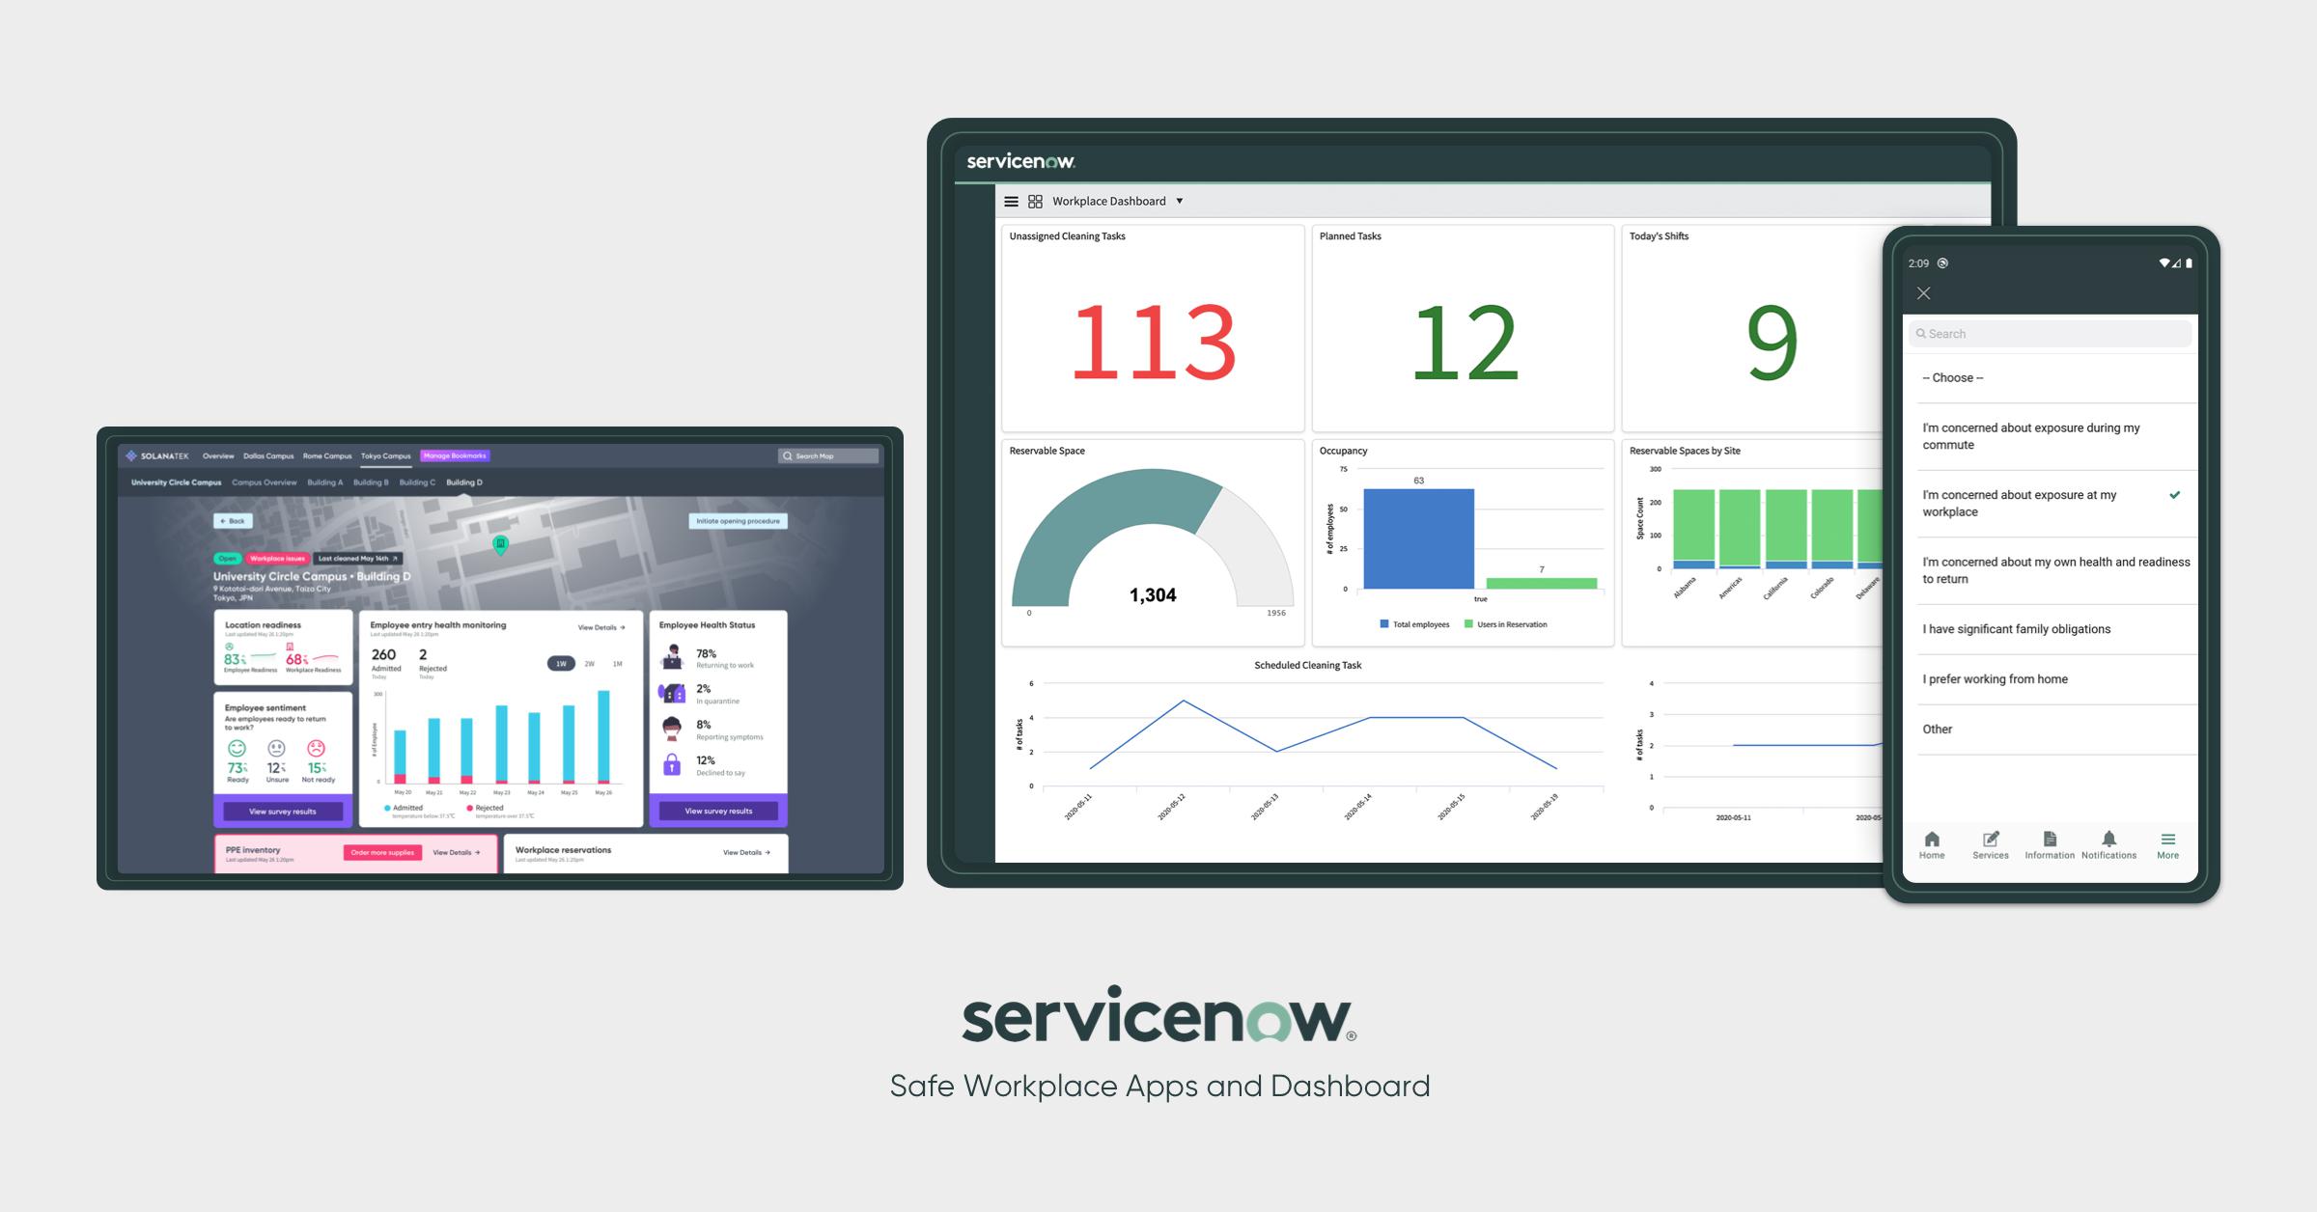This screenshot has width=2317, height=1212.
Task: Switch to the Tokyo Campus tab
Action: pos(388,455)
